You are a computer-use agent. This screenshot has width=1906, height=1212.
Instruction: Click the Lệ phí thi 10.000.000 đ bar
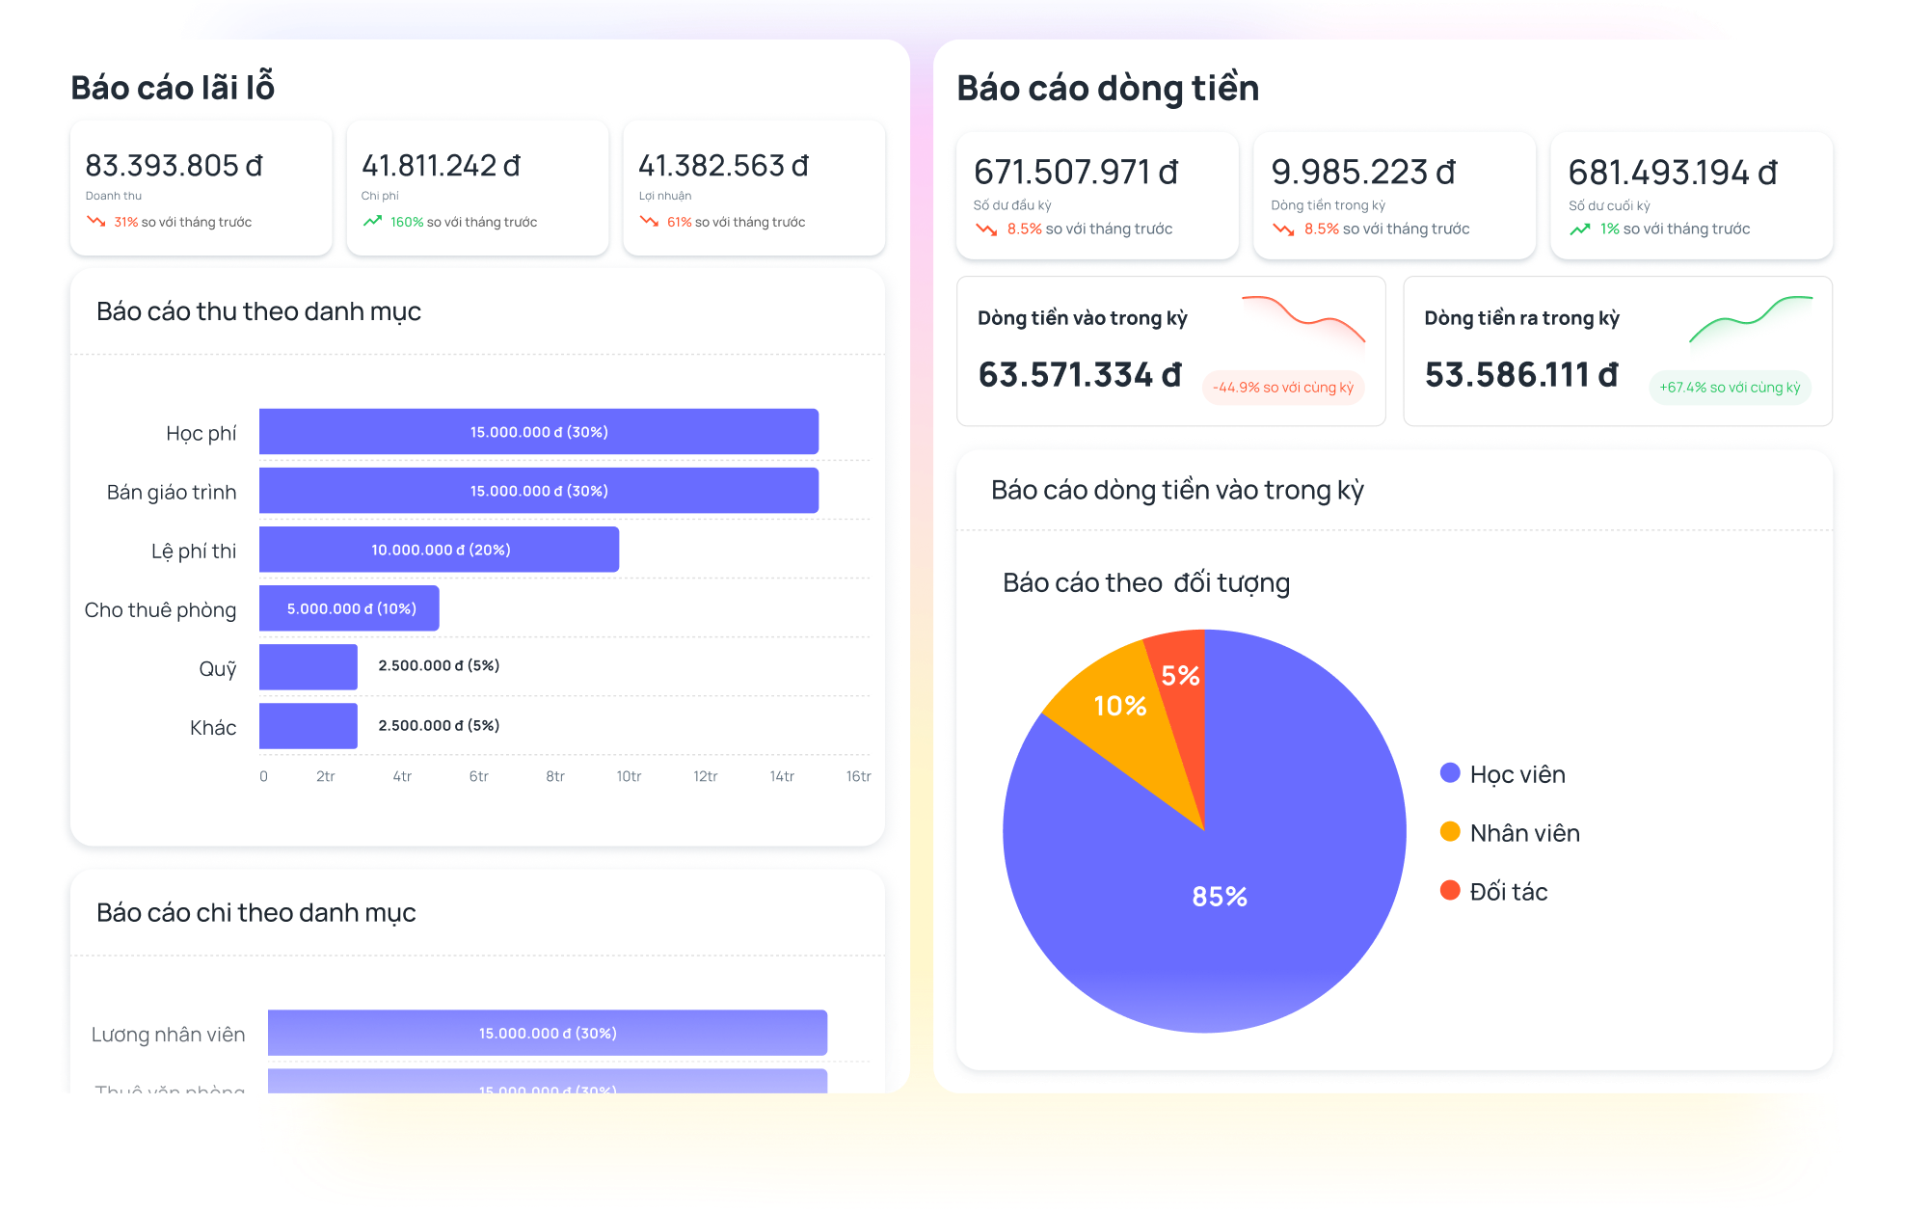pos(440,550)
